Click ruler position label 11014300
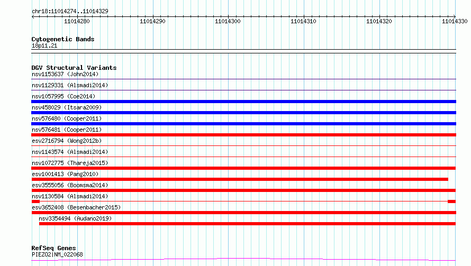 (x=228, y=21)
